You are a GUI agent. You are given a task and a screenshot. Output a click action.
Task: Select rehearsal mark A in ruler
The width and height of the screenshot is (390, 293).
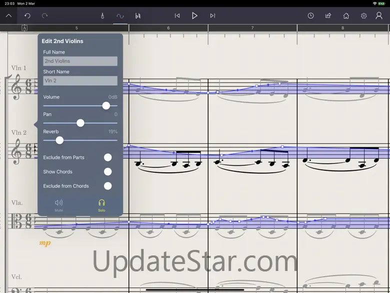[x=24, y=28]
